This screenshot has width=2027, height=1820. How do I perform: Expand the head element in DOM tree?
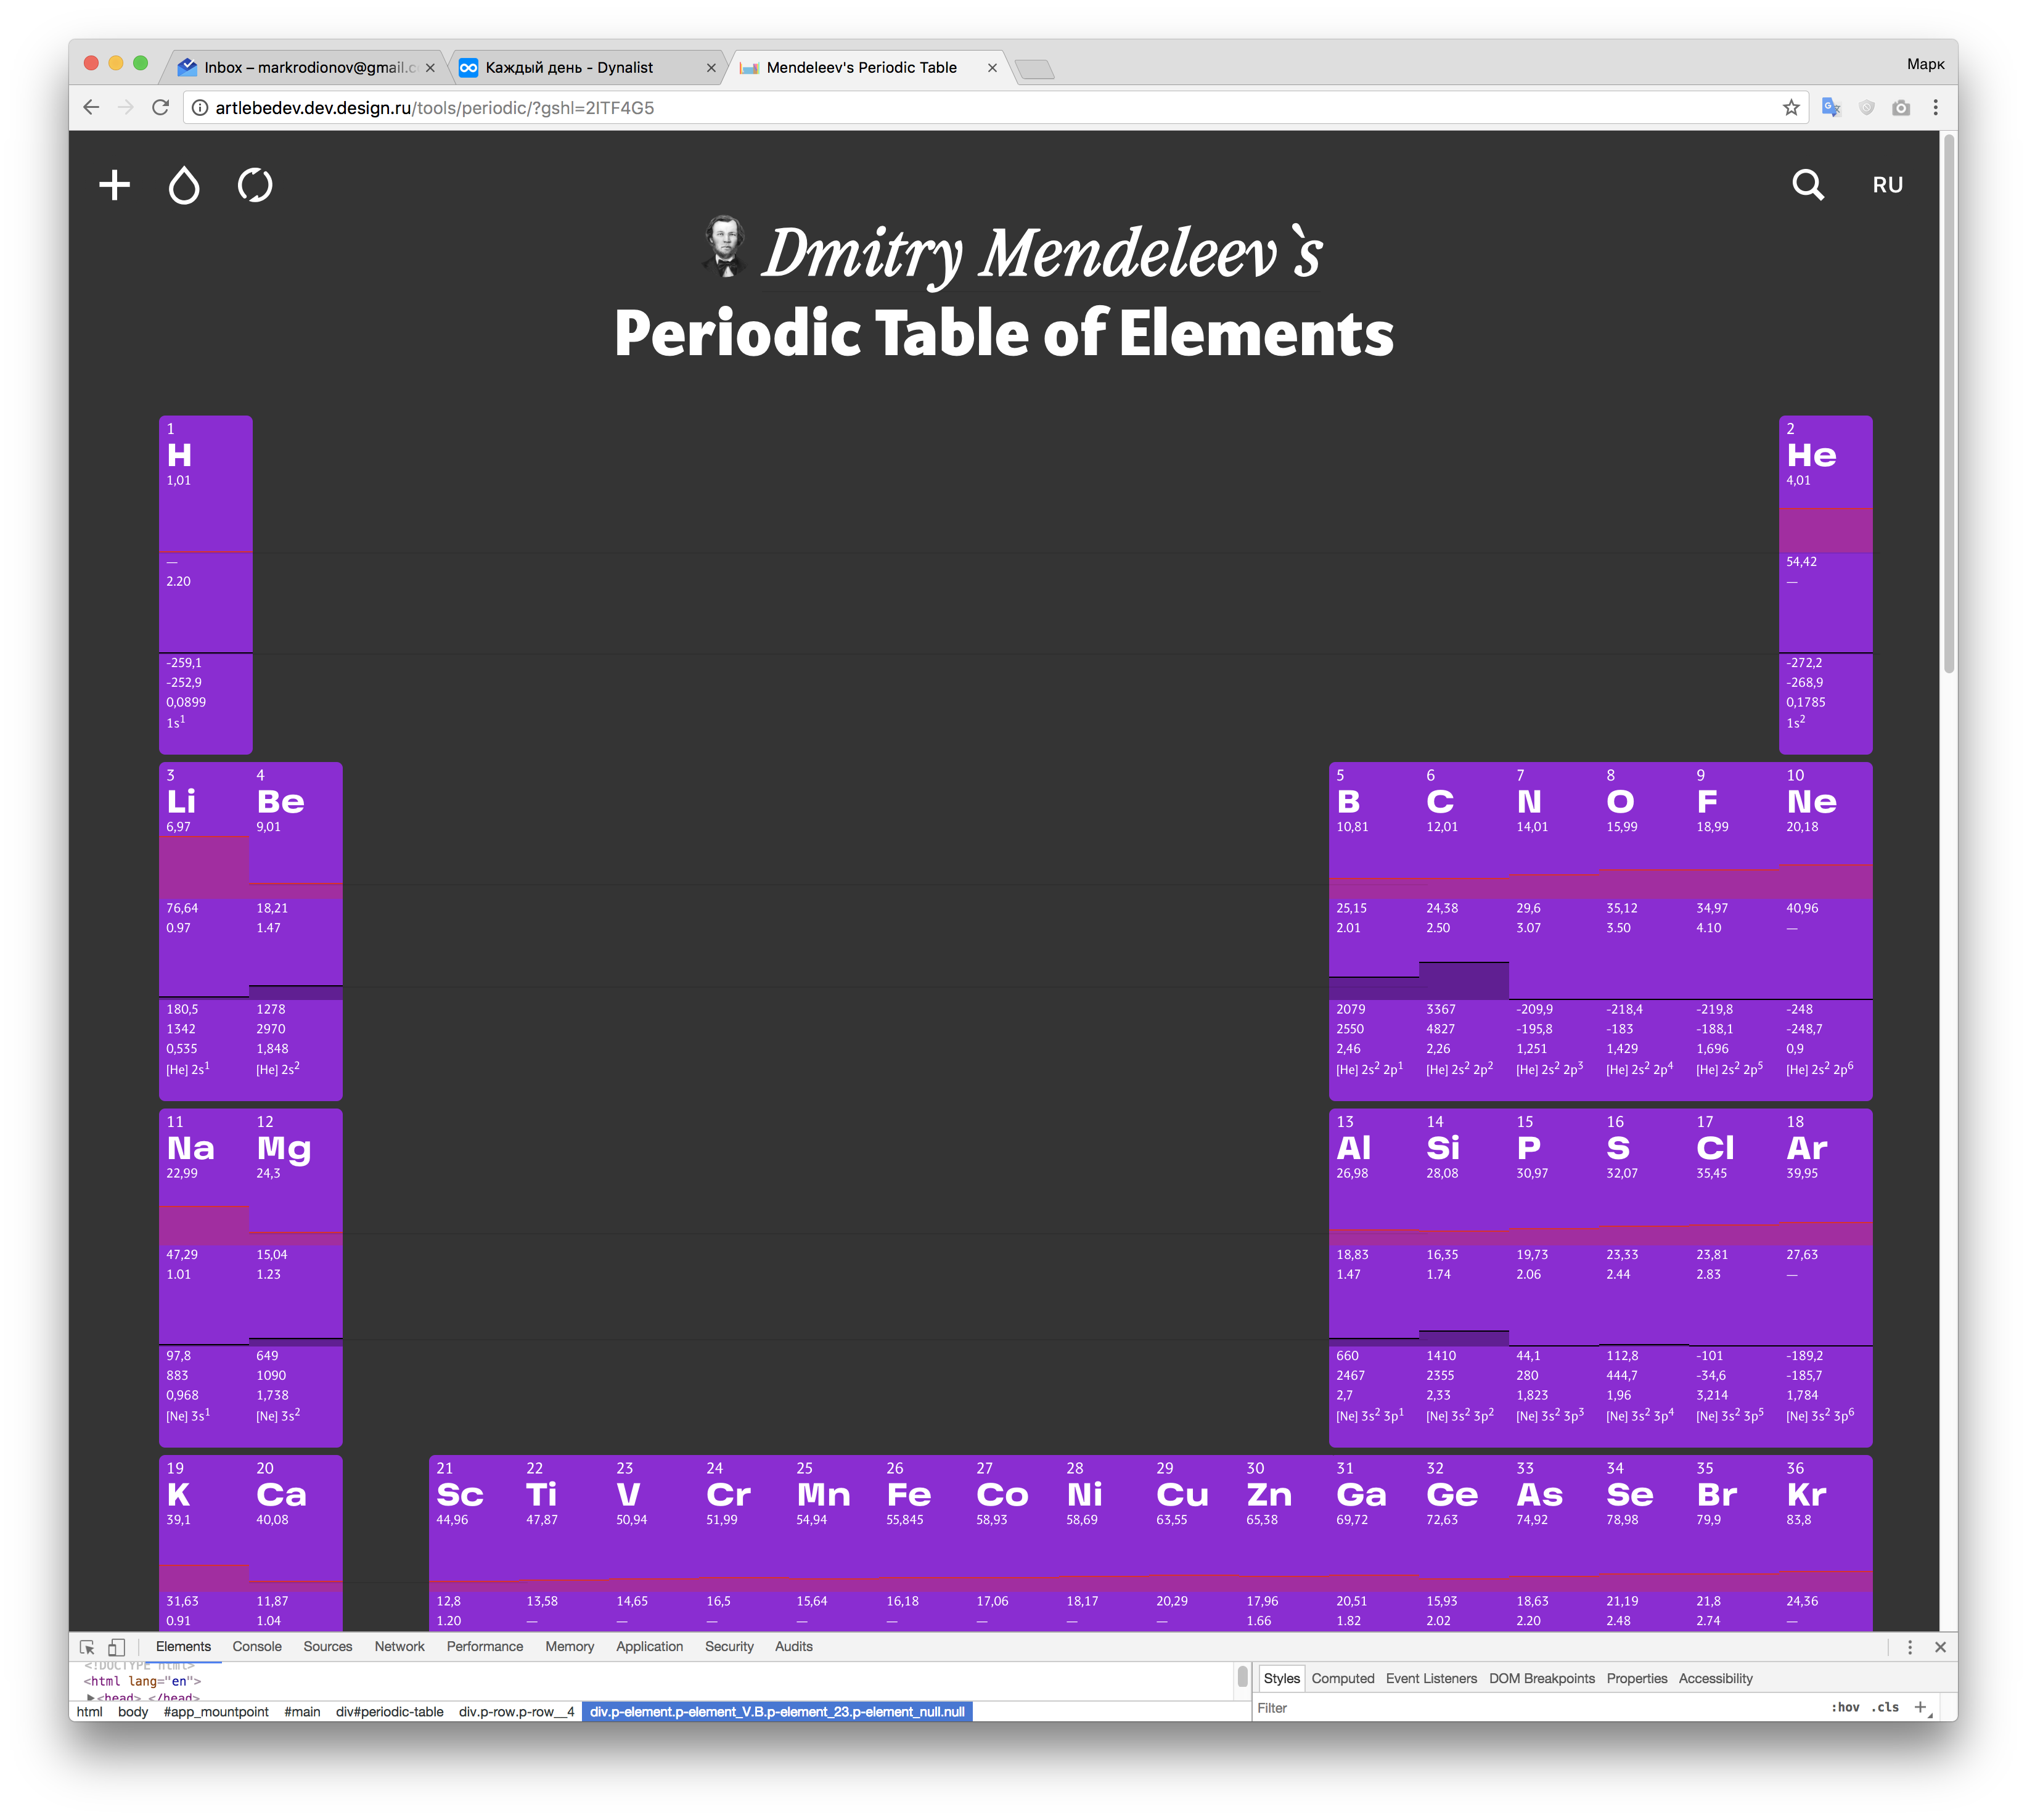pyautogui.click(x=91, y=1697)
